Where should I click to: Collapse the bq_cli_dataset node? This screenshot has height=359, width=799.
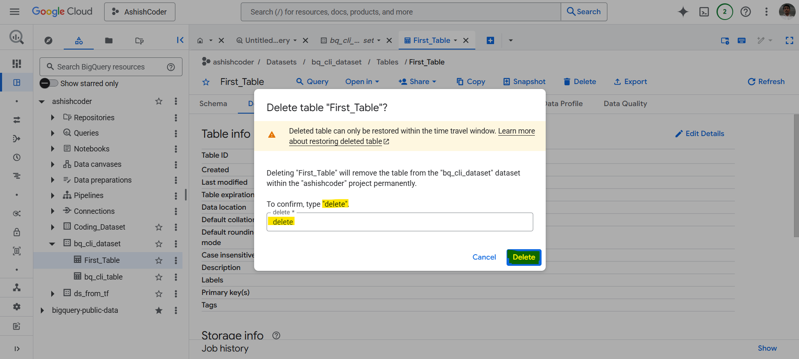(52, 244)
